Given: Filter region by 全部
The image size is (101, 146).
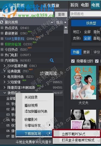Looking at the screenshot, I should [87, 32].
